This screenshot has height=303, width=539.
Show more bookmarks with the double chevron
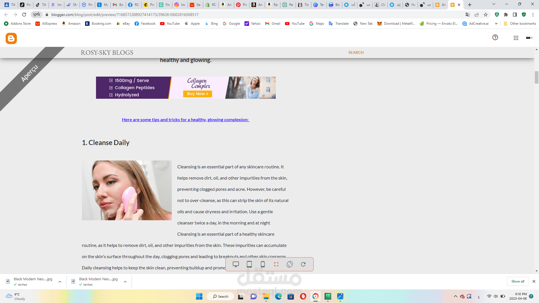pyautogui.click(x=496, y=24)
